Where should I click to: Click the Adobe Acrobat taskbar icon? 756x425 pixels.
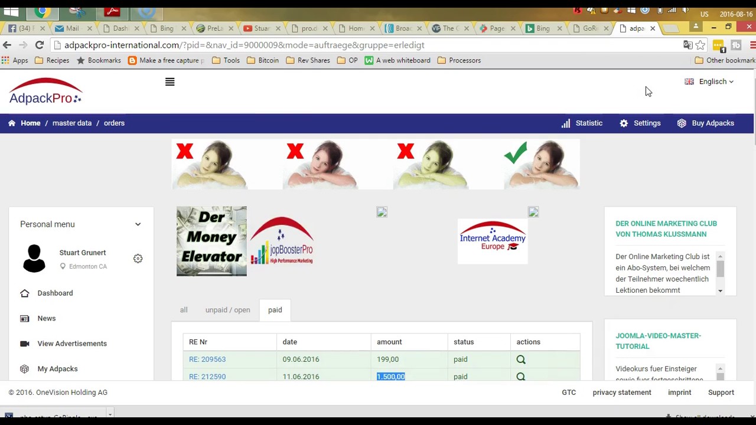(113, 11)
